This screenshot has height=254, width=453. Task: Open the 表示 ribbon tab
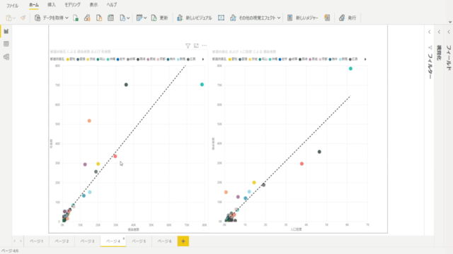(x=93, y=5)
